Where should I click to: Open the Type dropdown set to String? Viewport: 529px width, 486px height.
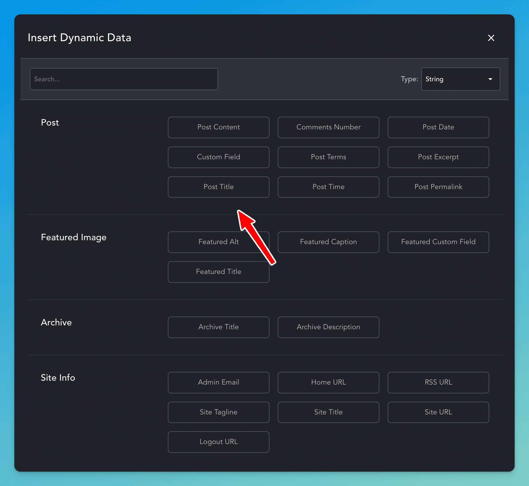460,79
